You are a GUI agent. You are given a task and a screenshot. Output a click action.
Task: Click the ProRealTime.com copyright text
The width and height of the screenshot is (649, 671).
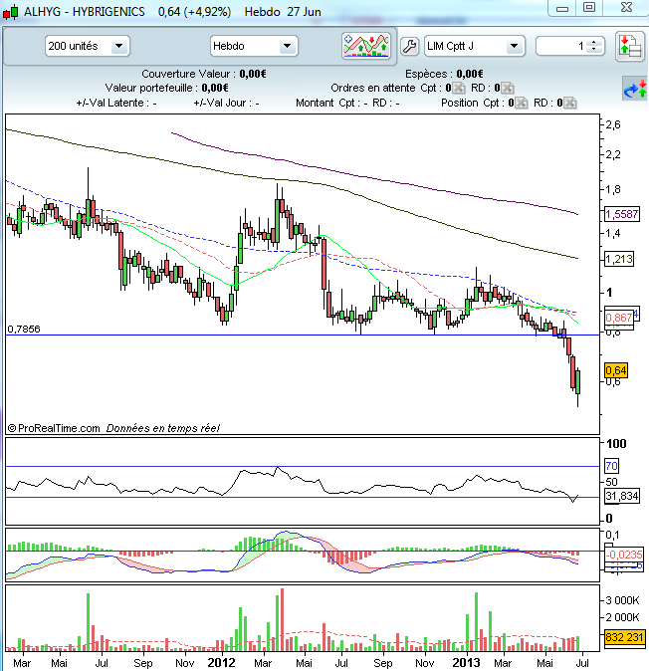pyautogui.click(x=54, y=428)
